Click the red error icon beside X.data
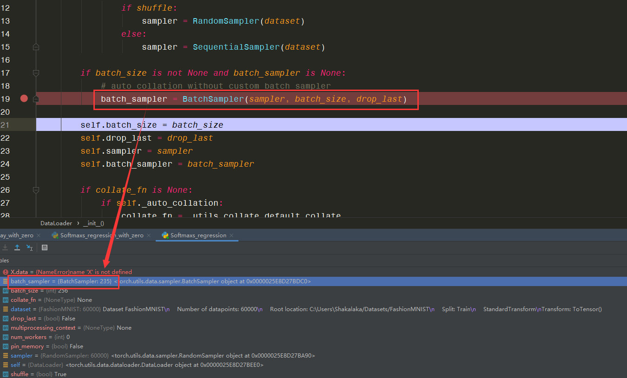The image size is (627, 378). click(x=6, y=272)
